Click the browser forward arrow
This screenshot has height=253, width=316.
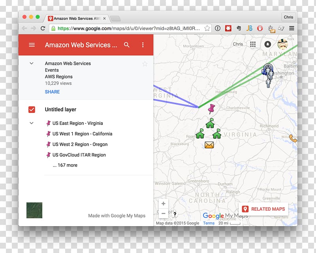click(x=33, y=28)
